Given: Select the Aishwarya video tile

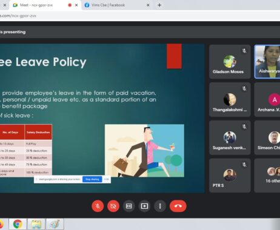Looking at the screenshot, I should point(267,62).
